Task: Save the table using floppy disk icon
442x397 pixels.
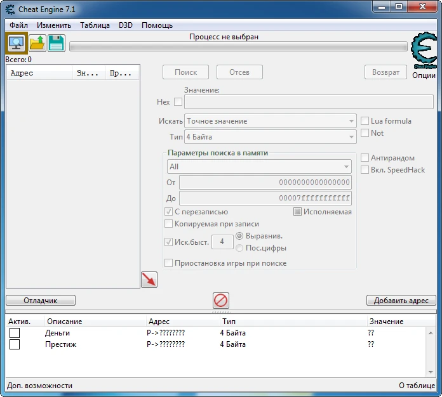Action: 57,43
